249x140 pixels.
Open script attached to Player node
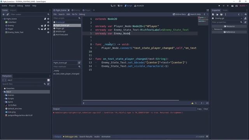[45, 29]
